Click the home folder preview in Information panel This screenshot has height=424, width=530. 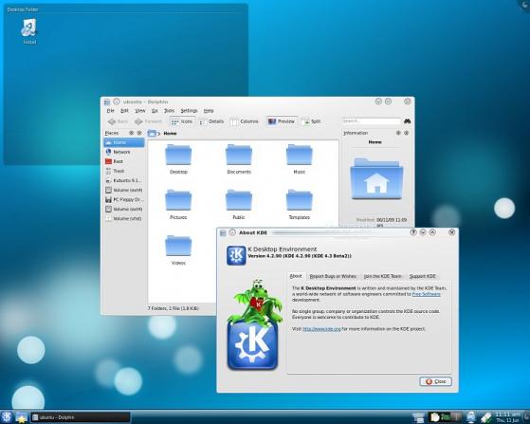pos(376,179)
